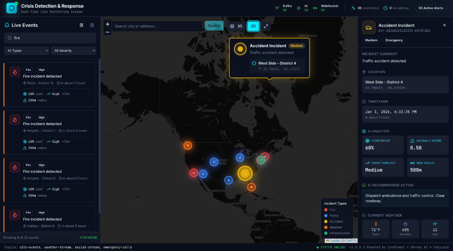
Task: Open the Leaflet attribution link
Action: 333,241
